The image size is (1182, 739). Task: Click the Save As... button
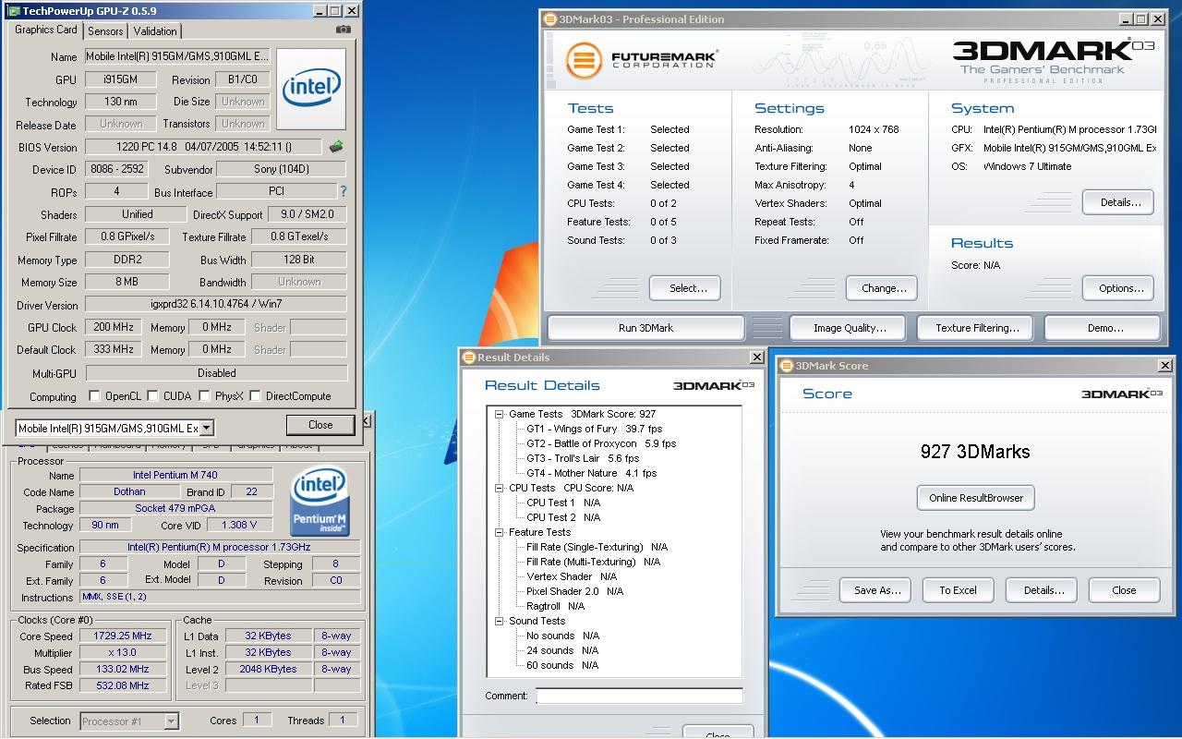click(x=875, y=590)
